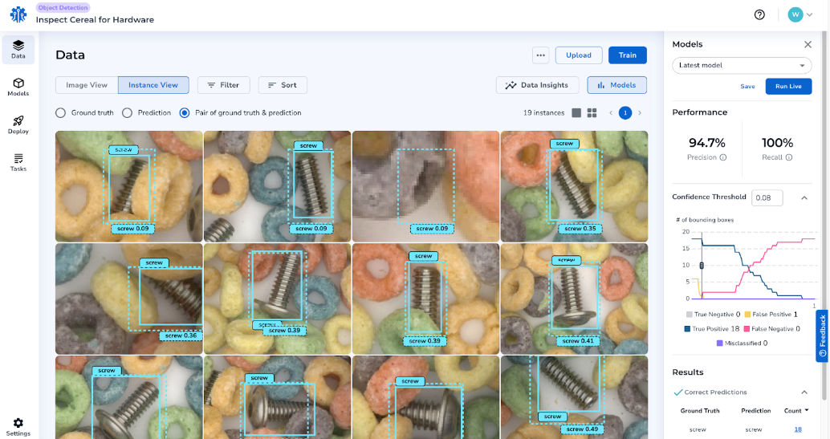Show Precision info tooltip icon
Screen dimensions: 830x439
723,157
